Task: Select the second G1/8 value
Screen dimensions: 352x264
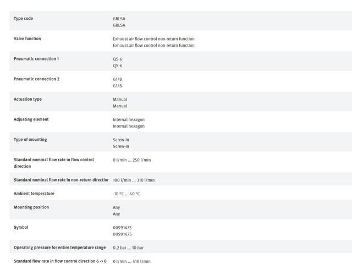Action: tap(117, 86)
